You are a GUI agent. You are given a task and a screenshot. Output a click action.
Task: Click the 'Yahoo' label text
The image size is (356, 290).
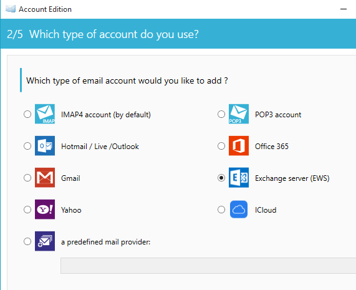[71, 210]
